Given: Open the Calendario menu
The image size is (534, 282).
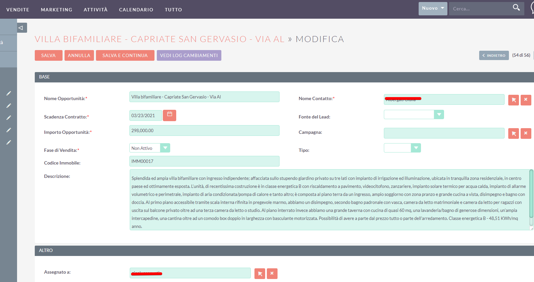Looking at the screenshot, I should pyautogui.click(x=136, y=10).
